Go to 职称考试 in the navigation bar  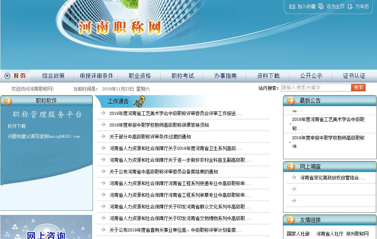(x=183, y=76)
